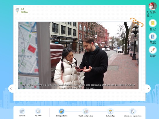Click the Watch and practice label
The width and height of the screenshot is (159, 119).
(x=86, y=116)
